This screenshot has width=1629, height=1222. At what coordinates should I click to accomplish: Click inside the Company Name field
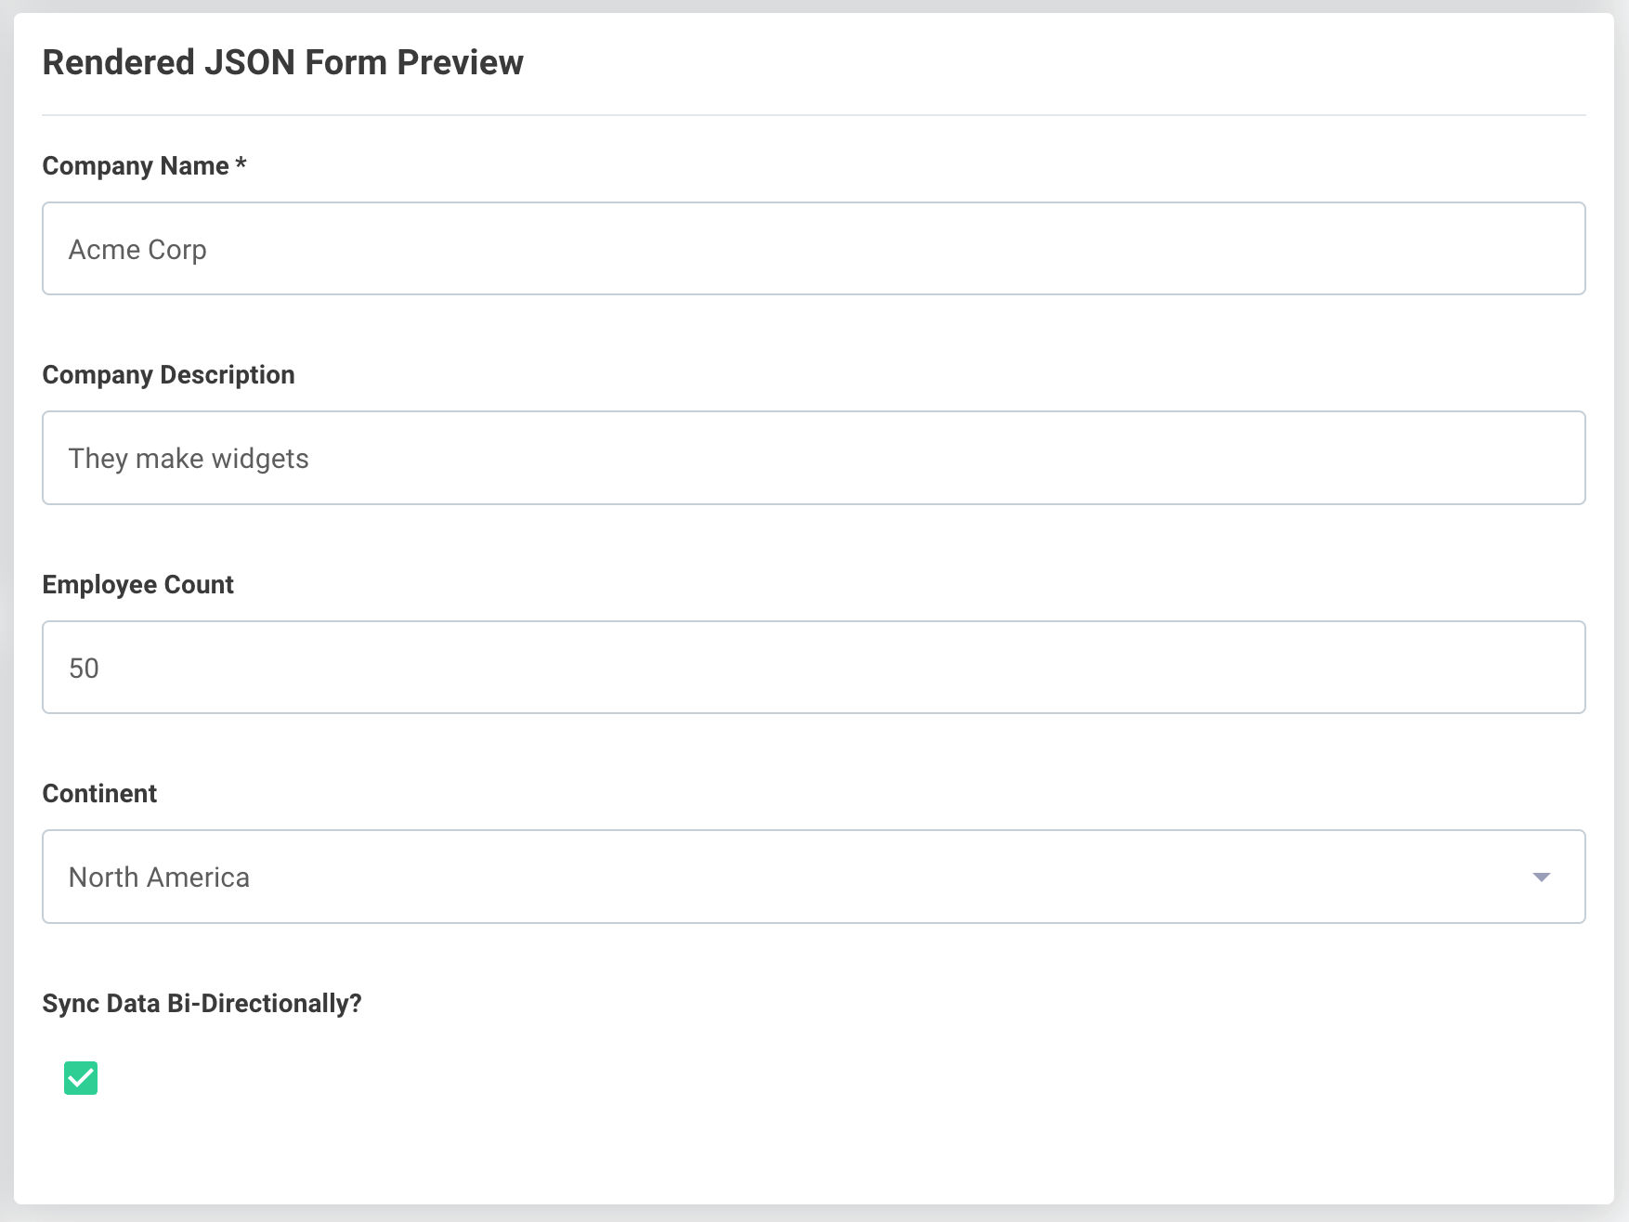coord(813,248)
